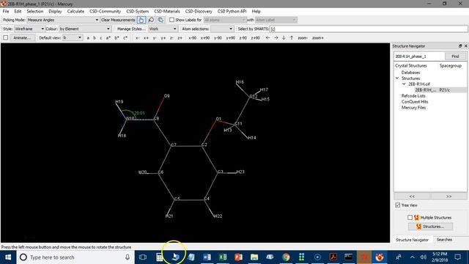
Task: View along the b* reciprocal axis
Action: click(117, 38)
